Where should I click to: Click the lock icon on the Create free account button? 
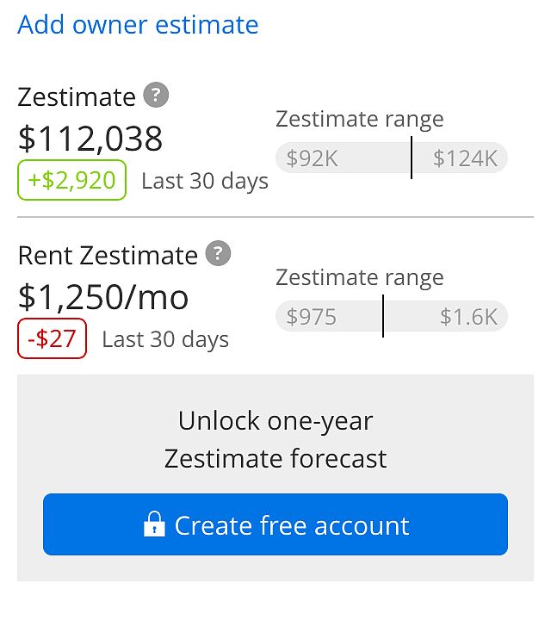click(x=154, y=524)
